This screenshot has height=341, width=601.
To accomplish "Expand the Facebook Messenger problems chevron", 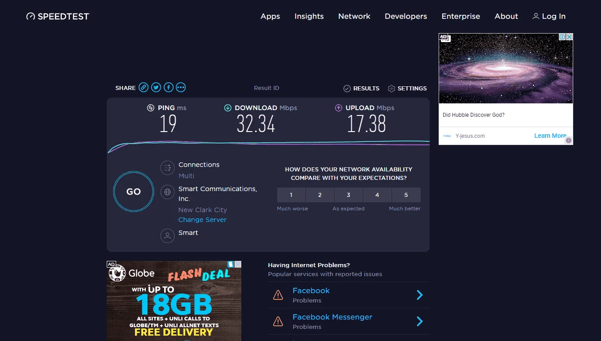I will pyautogui.click(x=420, y=321).
